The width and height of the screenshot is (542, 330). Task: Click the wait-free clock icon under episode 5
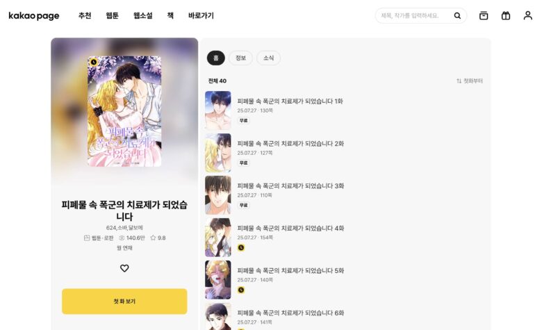[241, 290]
